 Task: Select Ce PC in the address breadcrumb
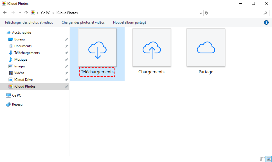(x=46, y=13)
